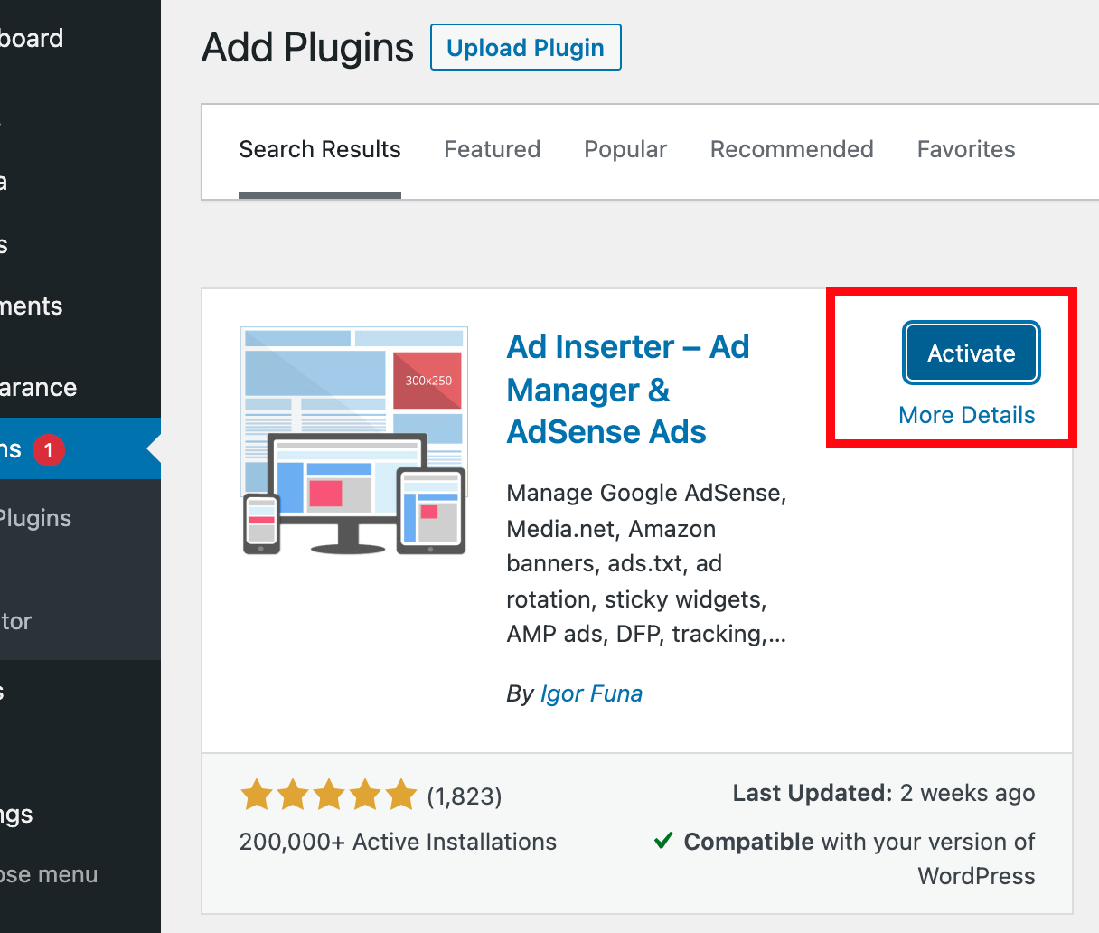Click the Ad Inserter description paragraph
This screenshot has width=1099, height=933.
point(647,563)
